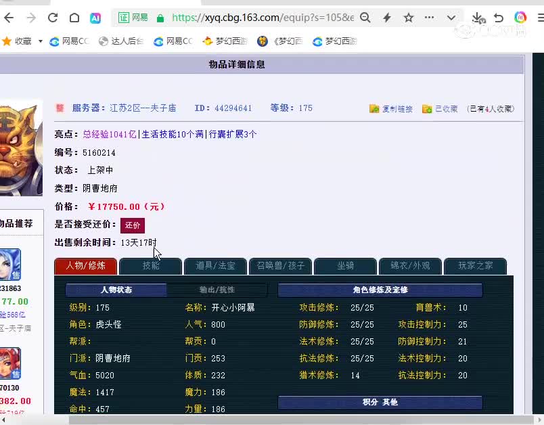The image size is (544, 425).
Task: Open the 《梦幻西游 bookmark with round badge
Action: coord(279,41)
